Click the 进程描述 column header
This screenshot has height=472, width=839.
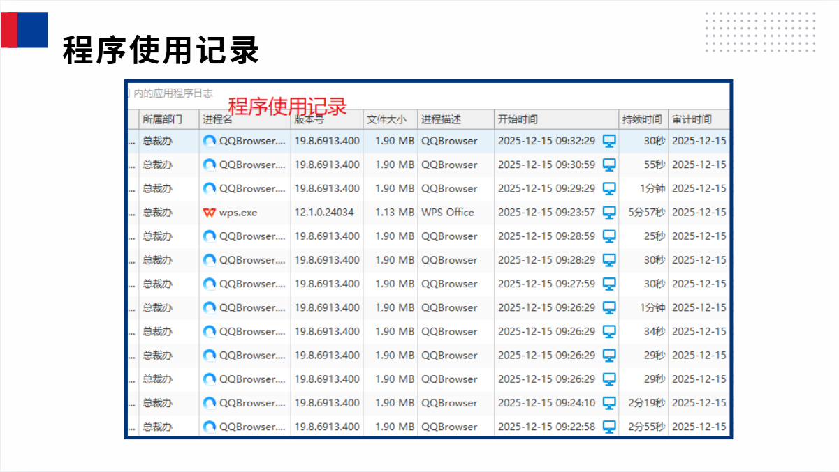441,120
